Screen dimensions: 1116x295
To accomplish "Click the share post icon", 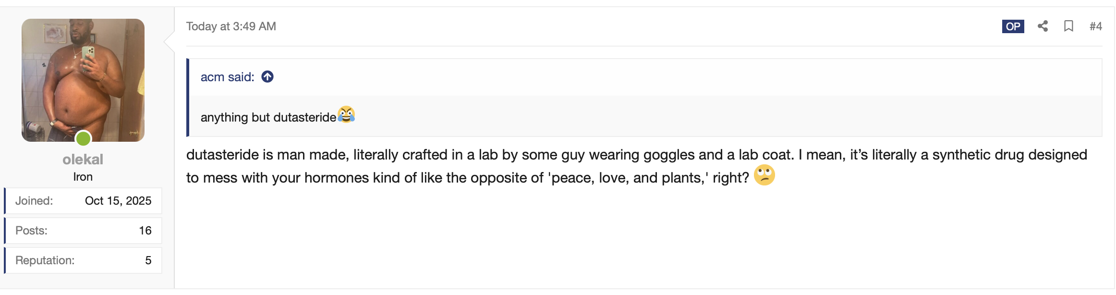I will (x=1043, y=26).
